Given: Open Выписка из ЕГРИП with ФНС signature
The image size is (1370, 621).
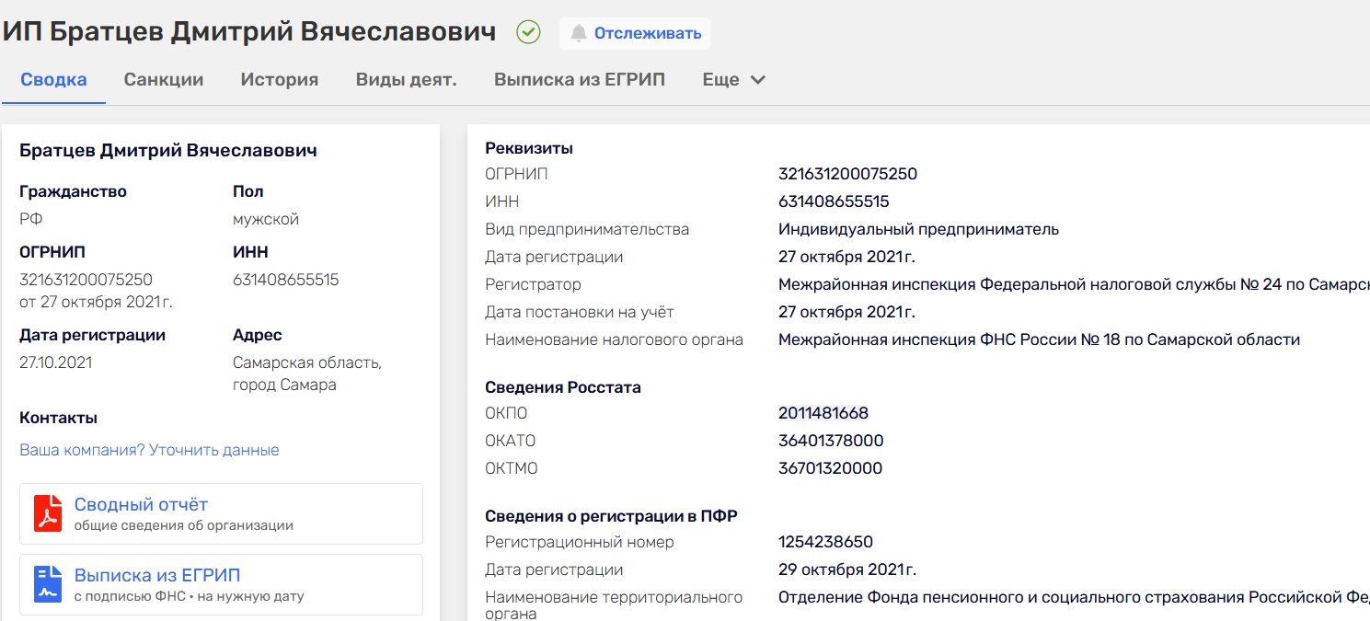Looking at the screenshot, I should tap(157, 575).
